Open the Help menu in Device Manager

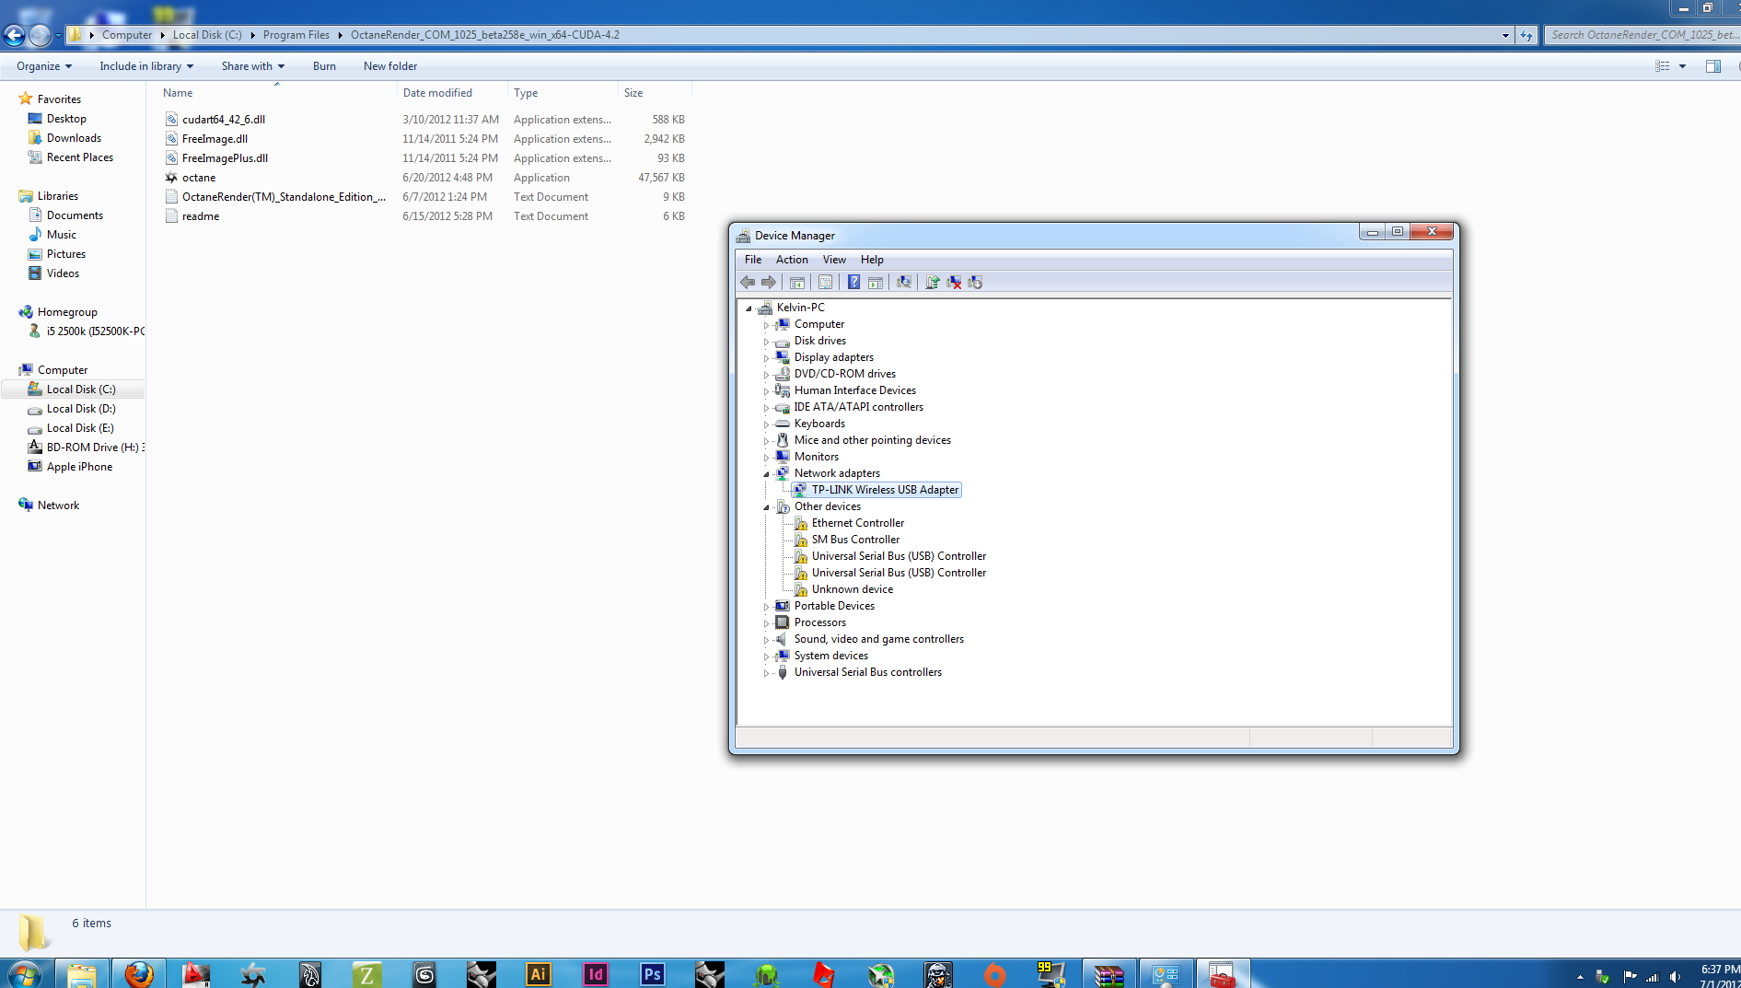[x=872, y=260]
